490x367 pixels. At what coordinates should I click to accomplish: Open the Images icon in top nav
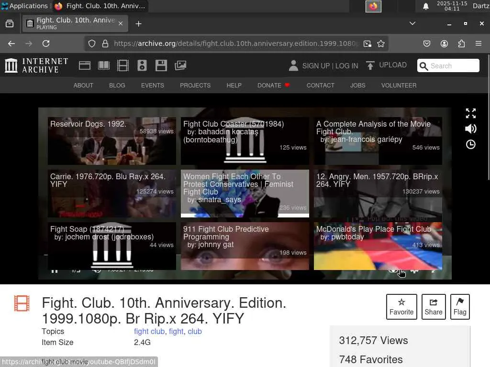(x=180, y=65)
